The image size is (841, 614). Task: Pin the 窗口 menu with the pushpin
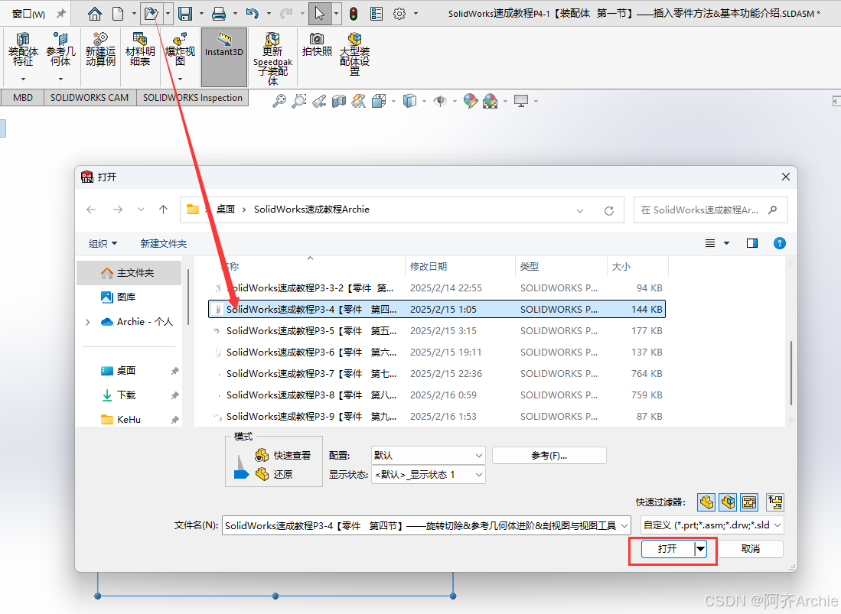62,14
